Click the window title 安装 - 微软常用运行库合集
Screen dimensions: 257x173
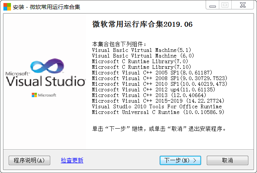[46, 7]
